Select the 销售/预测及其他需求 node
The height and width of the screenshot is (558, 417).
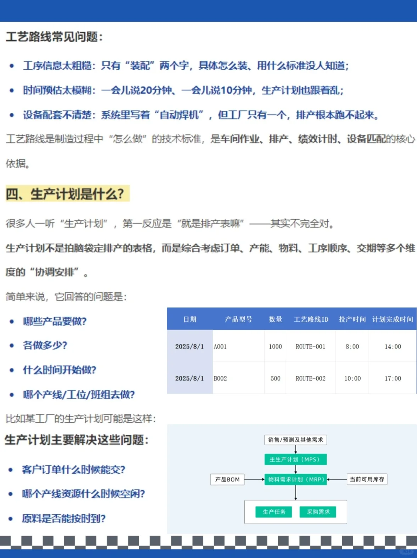pyautogui.click(x=295, y=440)
